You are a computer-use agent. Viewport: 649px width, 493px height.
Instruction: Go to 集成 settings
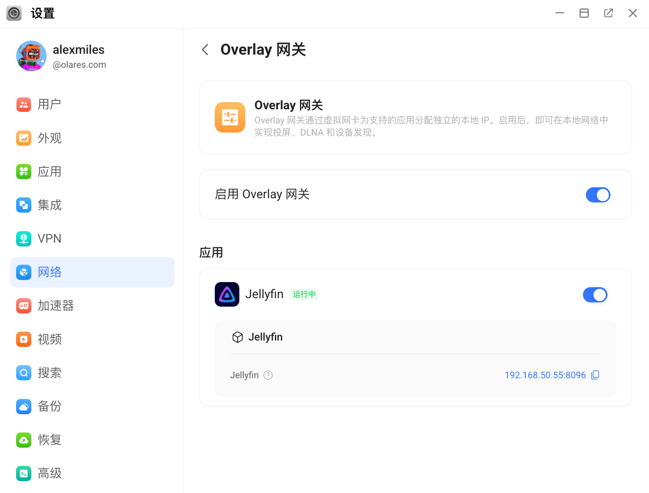[x=92, y=205]
